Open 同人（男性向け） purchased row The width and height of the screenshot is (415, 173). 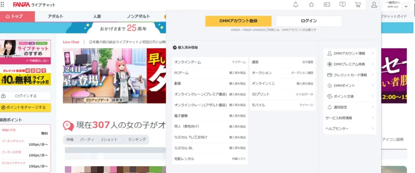[210, 127]
